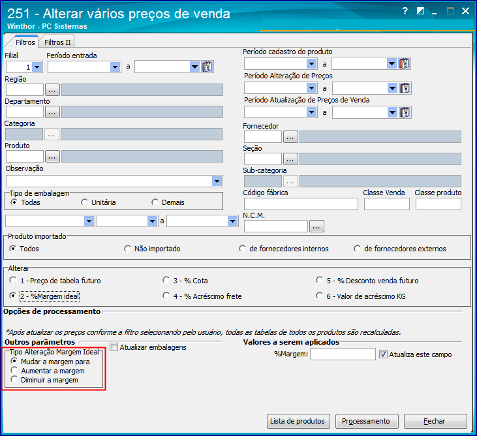Open Período Alteração de Preços end dropdown
Image resolution: width=477 pixels, height=436 pixels.
click(x=392, y=88)
